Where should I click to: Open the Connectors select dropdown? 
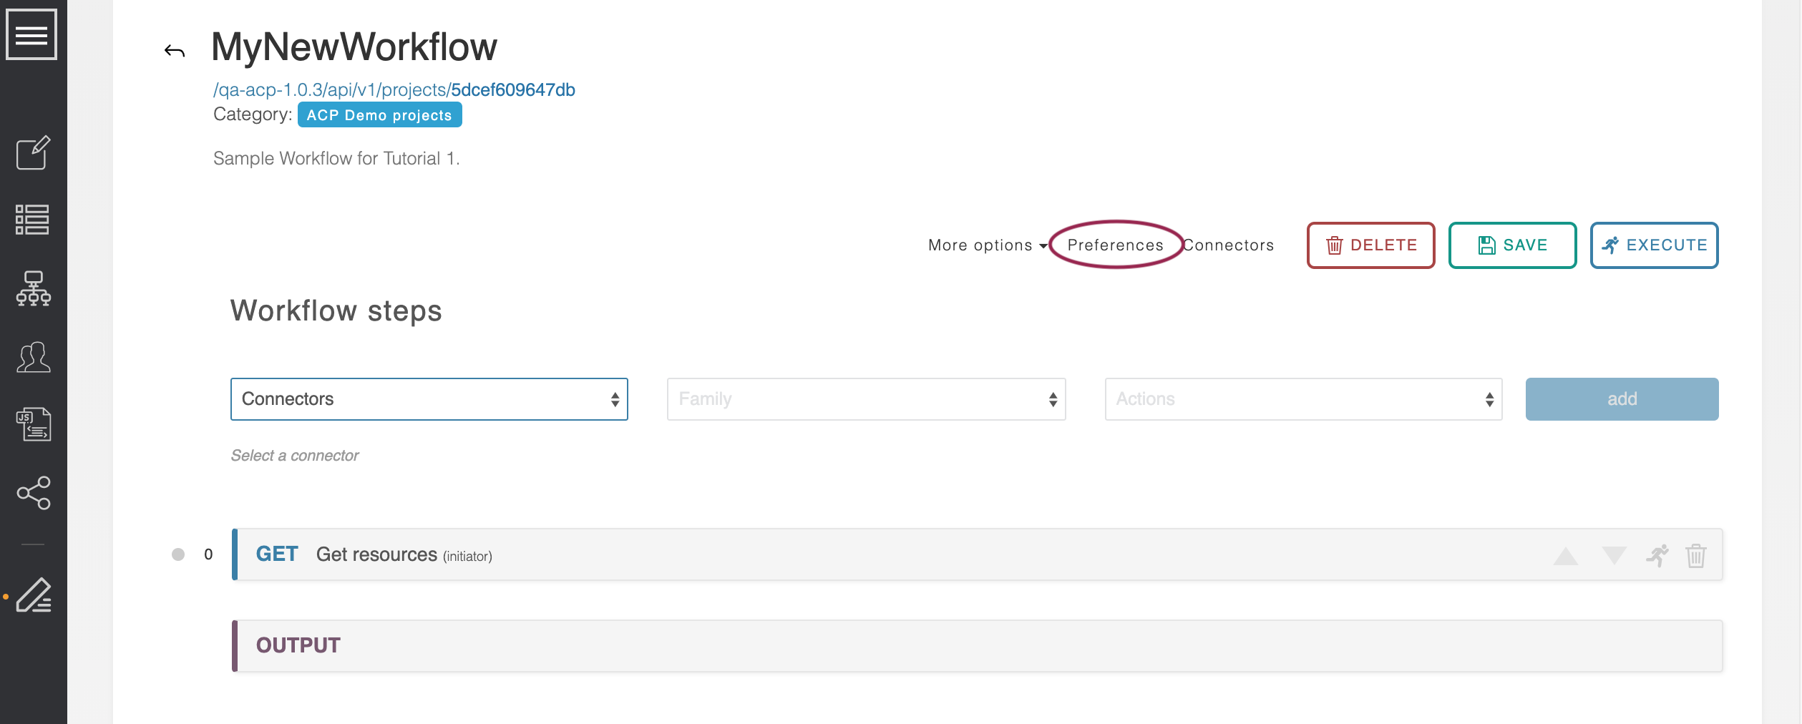(429, 399)
